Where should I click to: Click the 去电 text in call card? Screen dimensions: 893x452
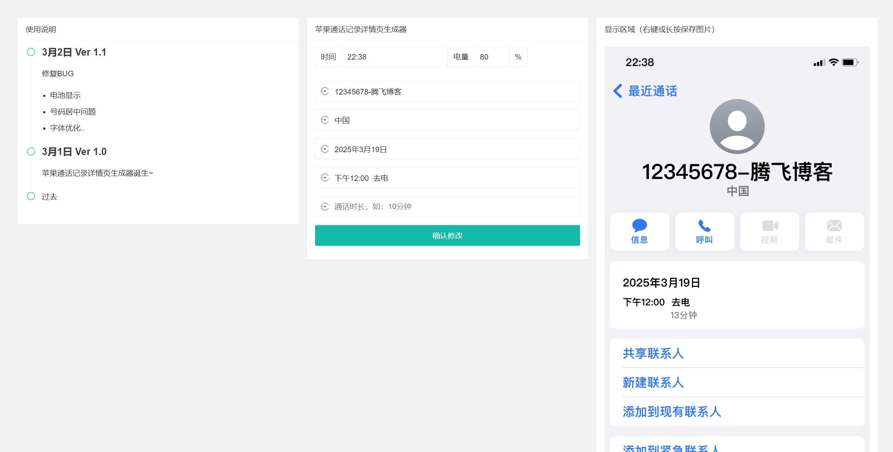pyautogui.click(x=680, y=302)
